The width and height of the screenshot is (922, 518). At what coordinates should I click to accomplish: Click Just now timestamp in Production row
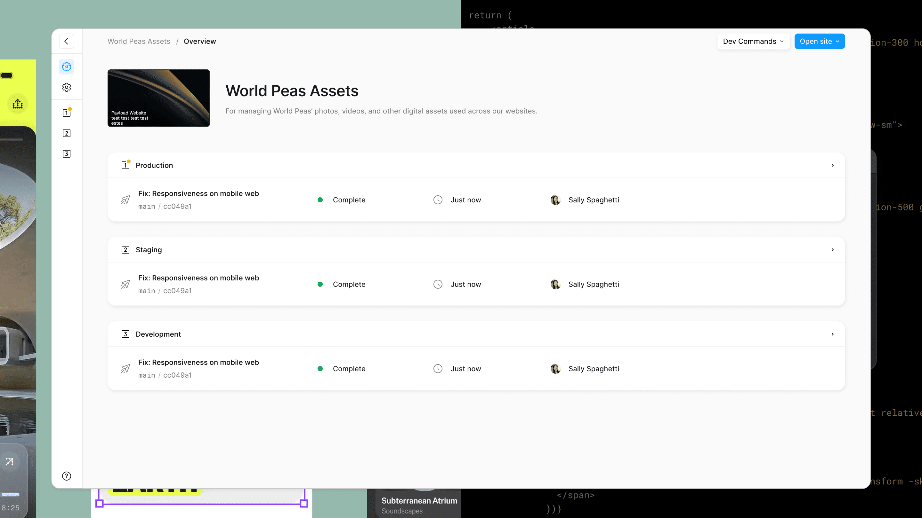[466, 200]
